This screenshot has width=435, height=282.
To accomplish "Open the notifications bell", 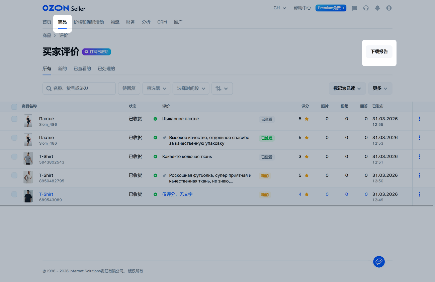I will coord(377,8).
